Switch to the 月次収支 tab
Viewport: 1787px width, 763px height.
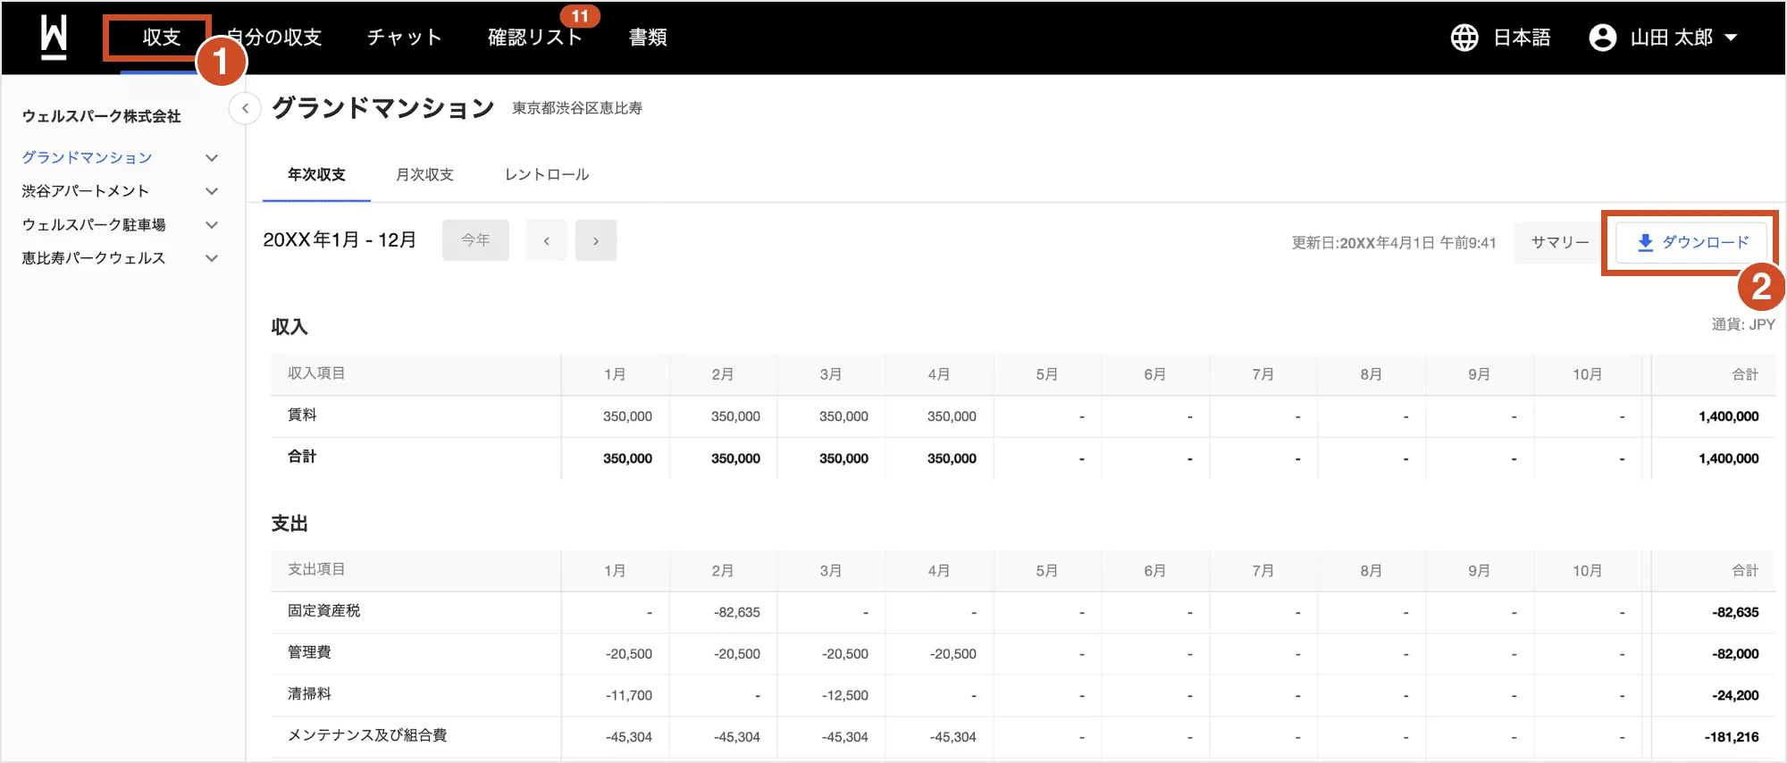[424, 174]
